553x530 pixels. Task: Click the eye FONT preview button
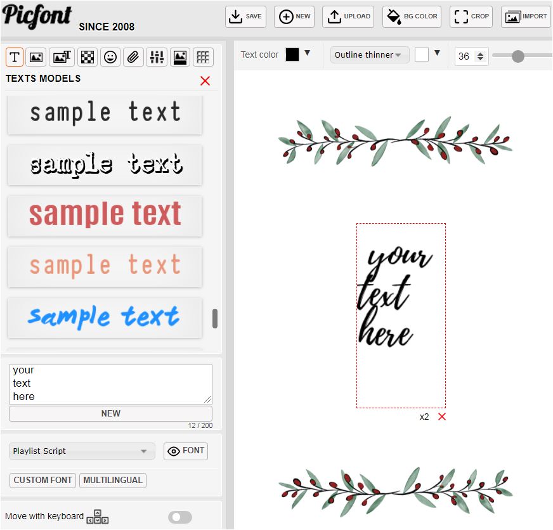point(185,451)
